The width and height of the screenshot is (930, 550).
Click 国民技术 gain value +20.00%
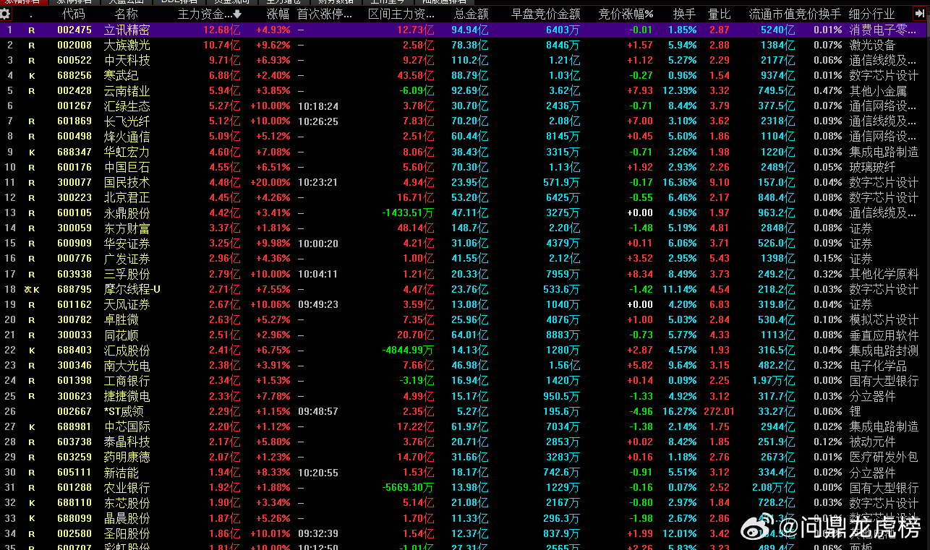point(270,182)
